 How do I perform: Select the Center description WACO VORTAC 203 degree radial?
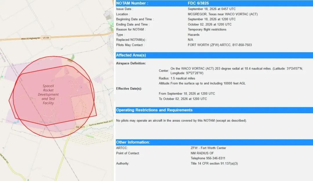236,71
